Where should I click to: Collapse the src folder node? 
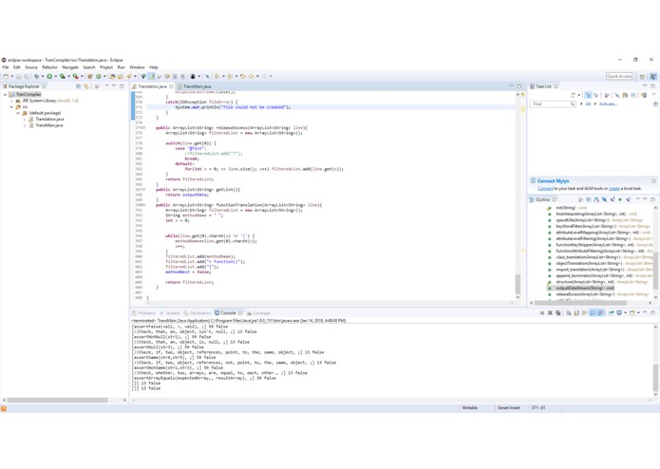[x=11, y=107]
